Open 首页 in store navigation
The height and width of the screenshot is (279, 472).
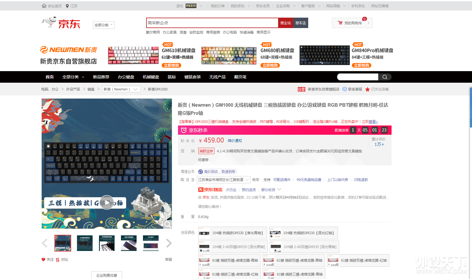tap(49, 77)
